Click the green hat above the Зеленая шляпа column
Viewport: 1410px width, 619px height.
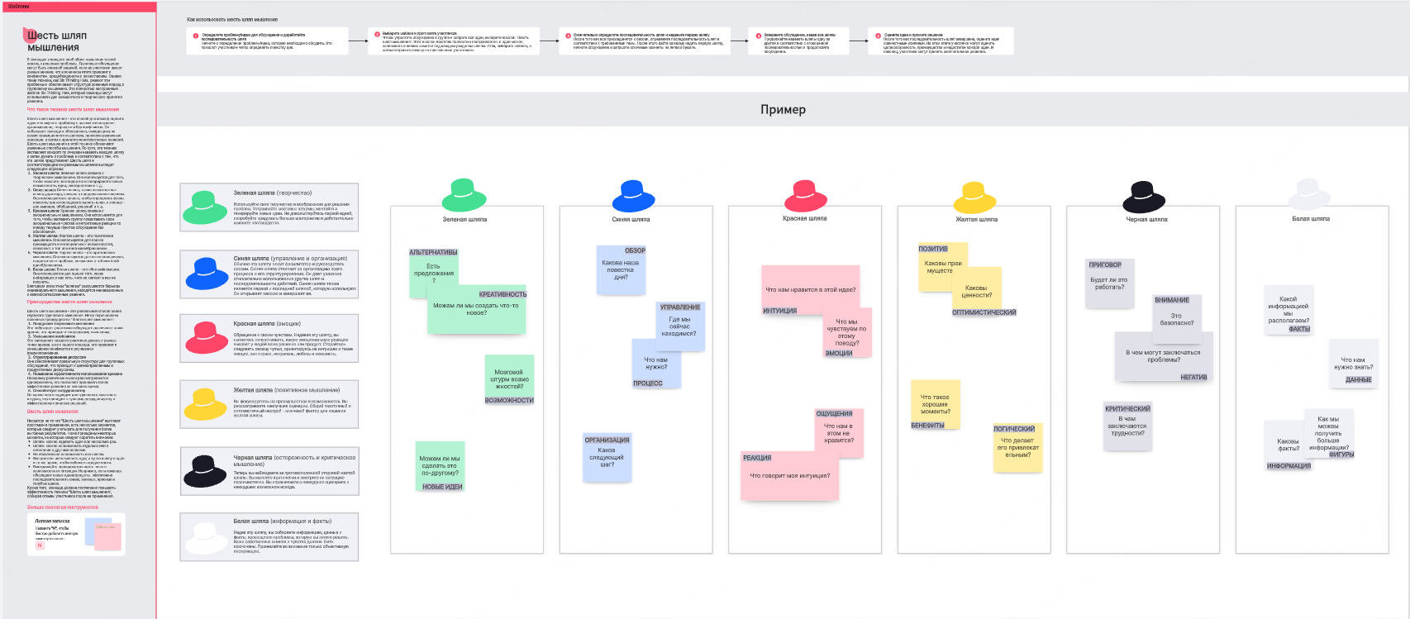[464, 196]
